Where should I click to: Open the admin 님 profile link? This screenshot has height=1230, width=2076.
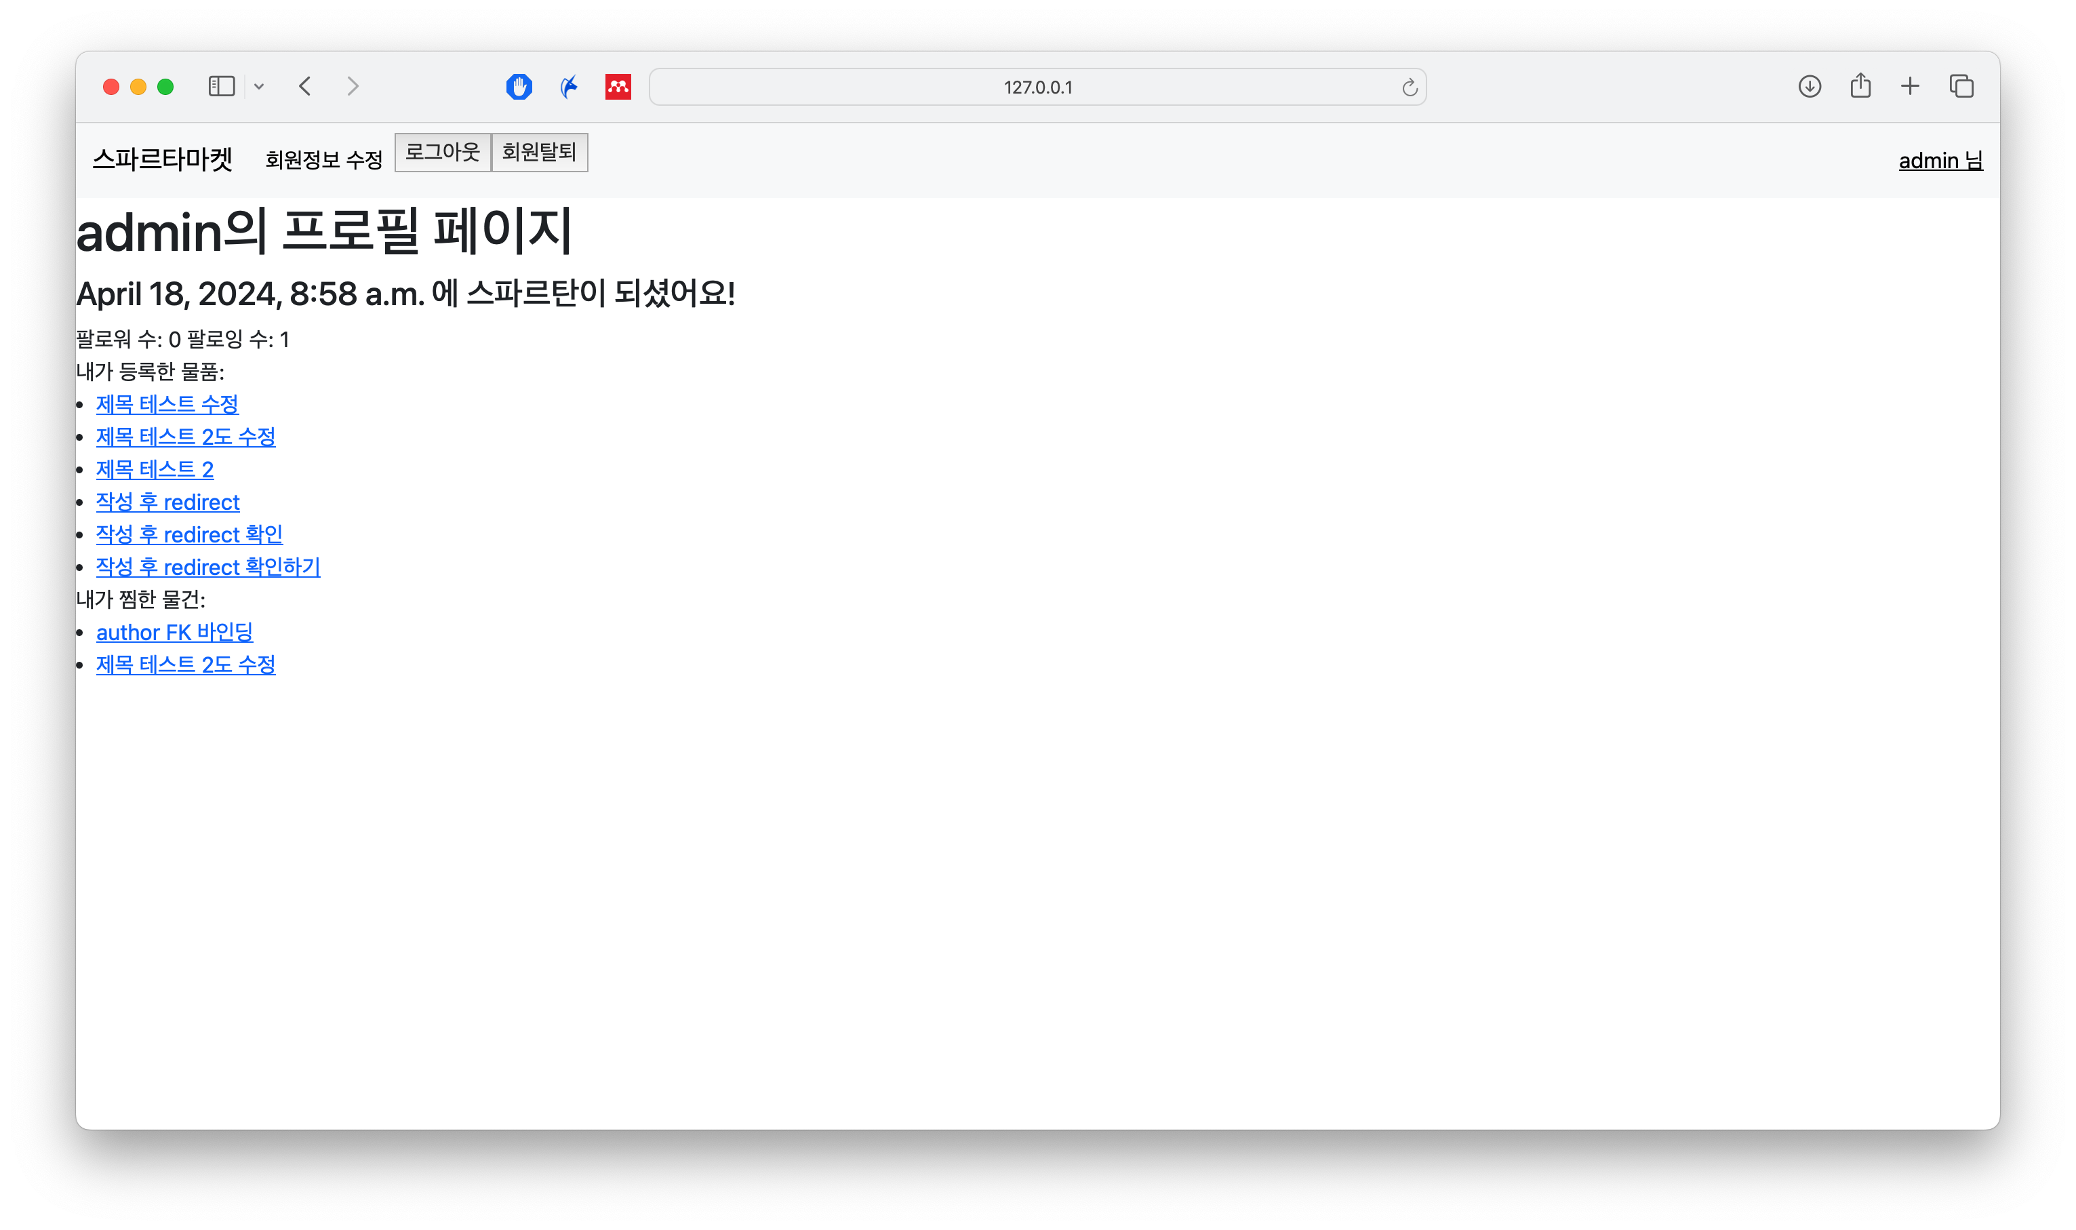(x=1940, y=160)
